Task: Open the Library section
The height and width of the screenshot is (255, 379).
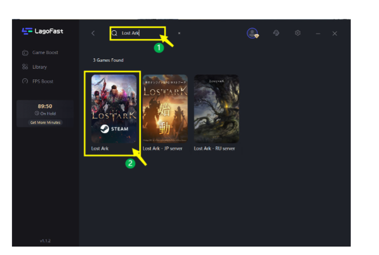Action: pyautogui.click(x=34, y=67)
